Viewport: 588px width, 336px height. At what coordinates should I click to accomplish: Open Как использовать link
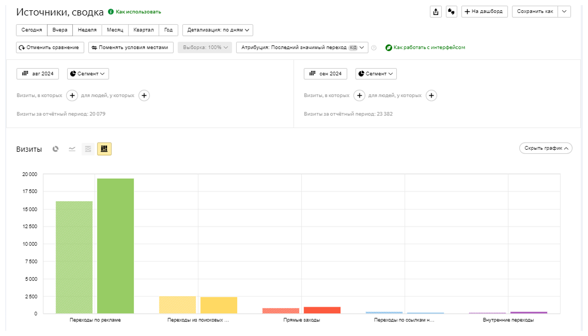[x=138, y=11]
